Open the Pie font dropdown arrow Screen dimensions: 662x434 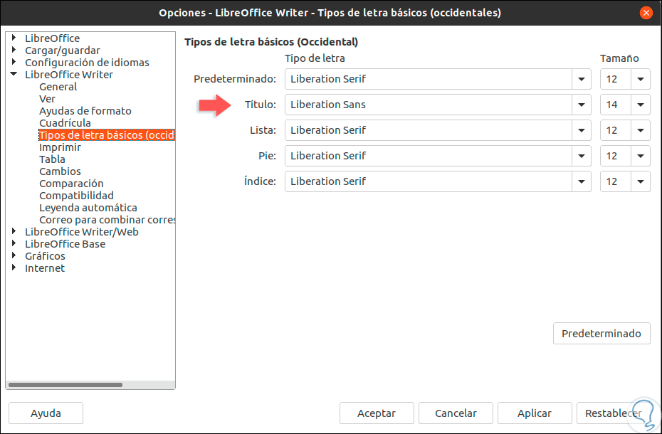click(582, 156)
